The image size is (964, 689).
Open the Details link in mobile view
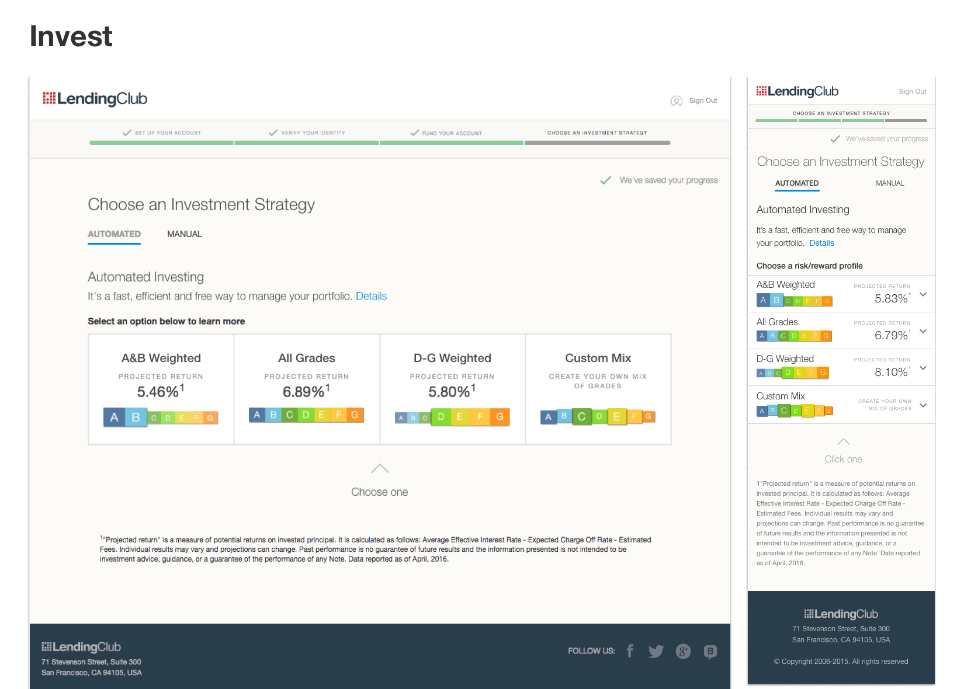pyautogui.click(x=821, y=243)
